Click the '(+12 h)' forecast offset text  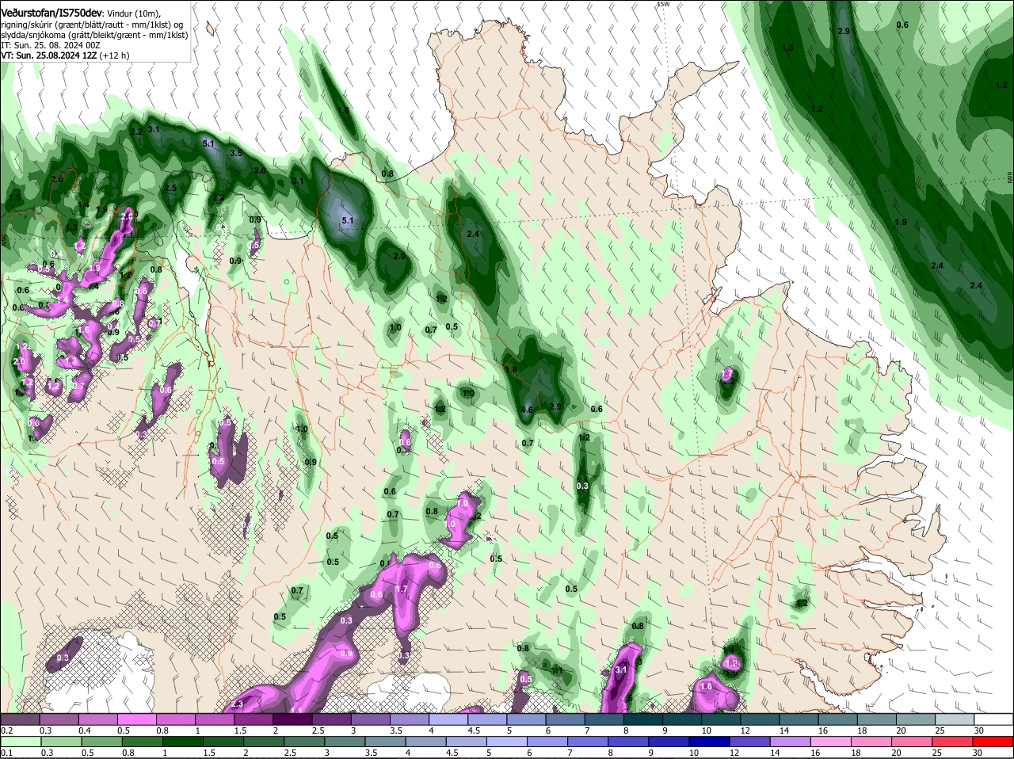[x=116, y=55]
